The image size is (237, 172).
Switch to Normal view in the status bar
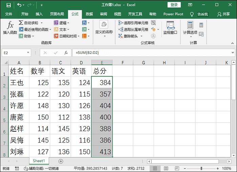pos(155,168)
